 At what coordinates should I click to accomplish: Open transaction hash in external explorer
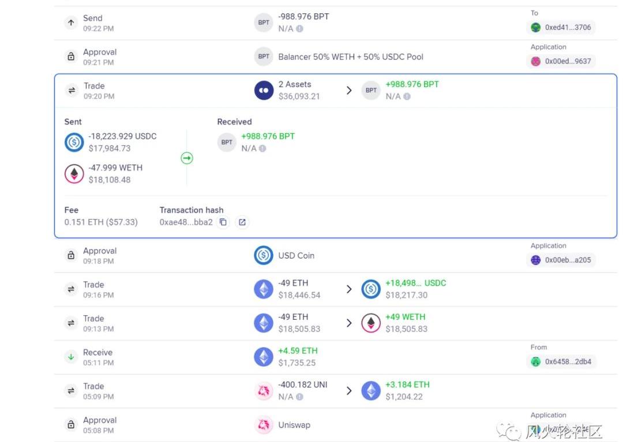pyautogui.click(x=242, y=222)
